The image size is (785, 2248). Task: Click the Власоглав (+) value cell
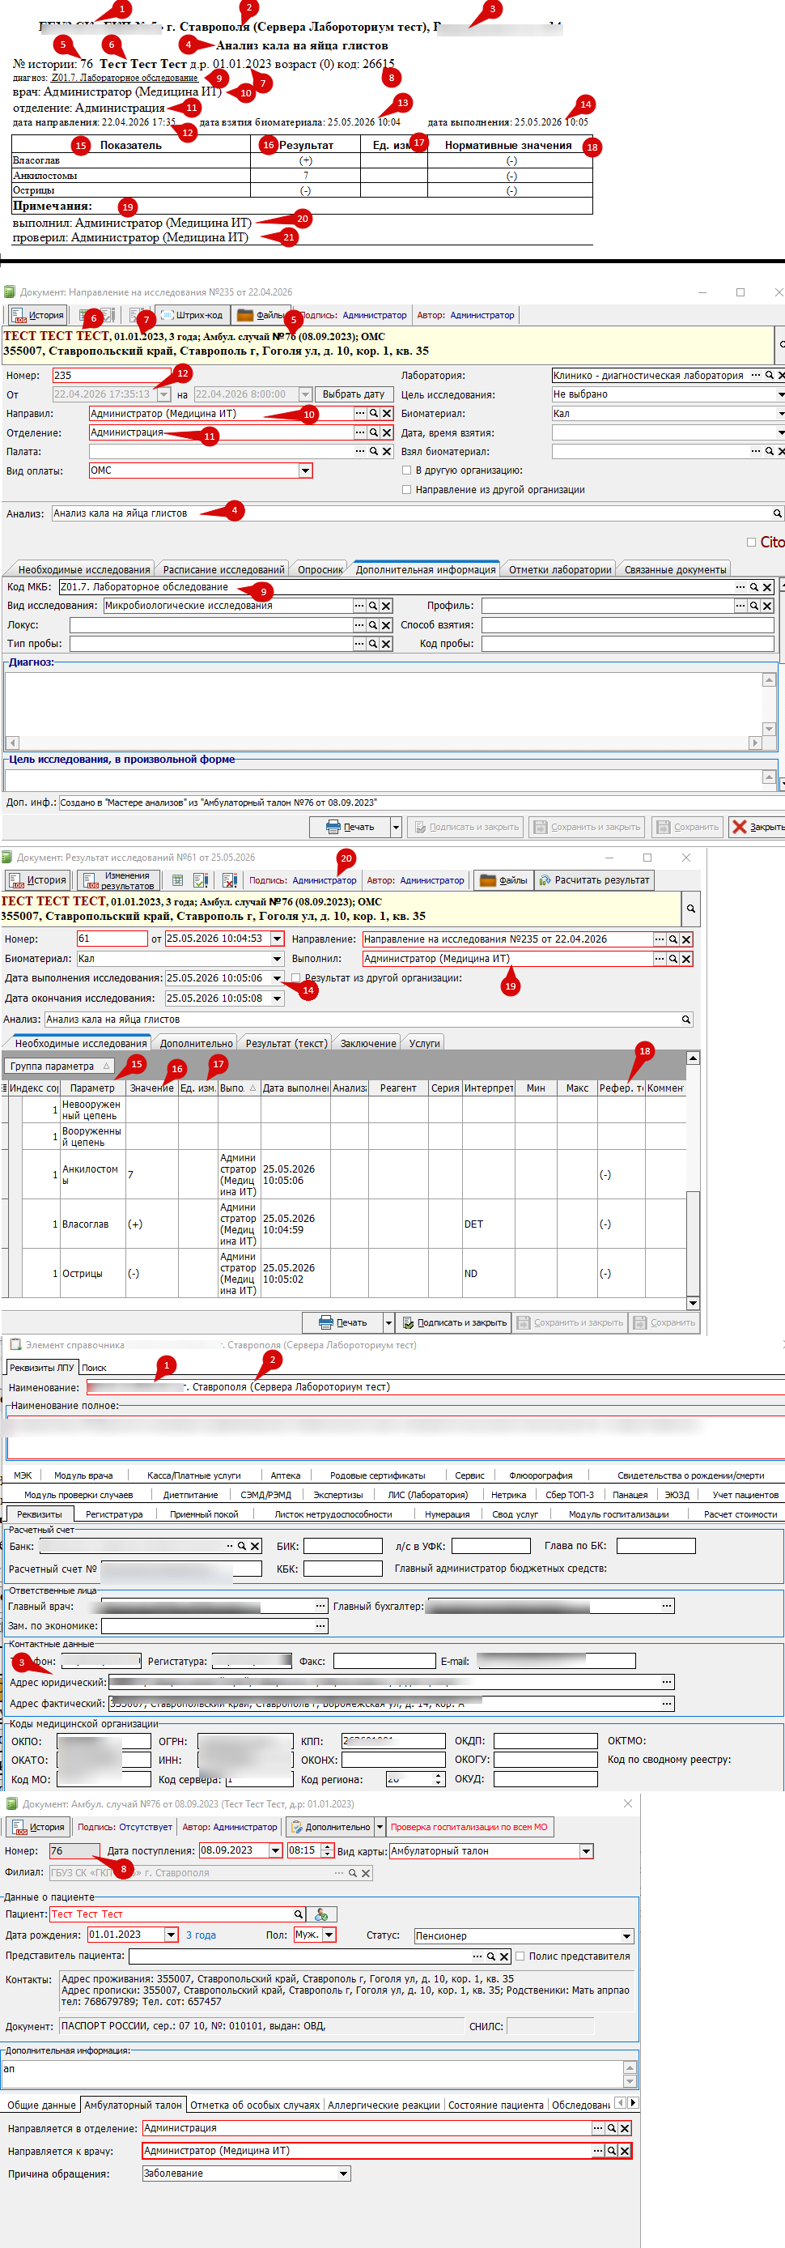pos(152,1224)
